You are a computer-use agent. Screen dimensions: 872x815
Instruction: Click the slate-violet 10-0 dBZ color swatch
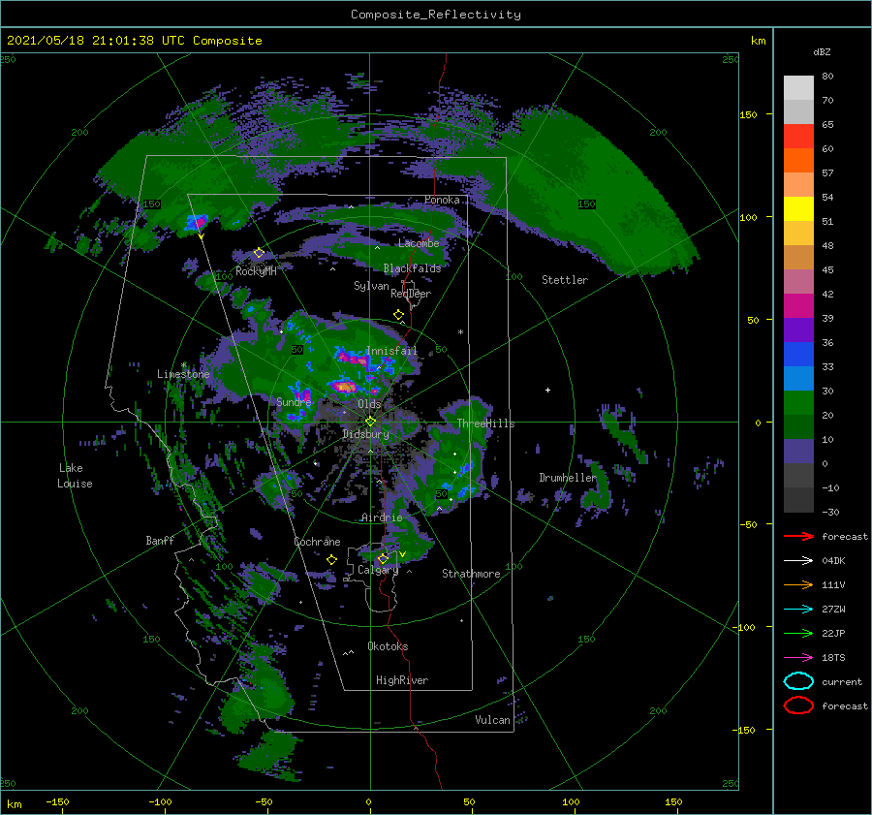798,452
